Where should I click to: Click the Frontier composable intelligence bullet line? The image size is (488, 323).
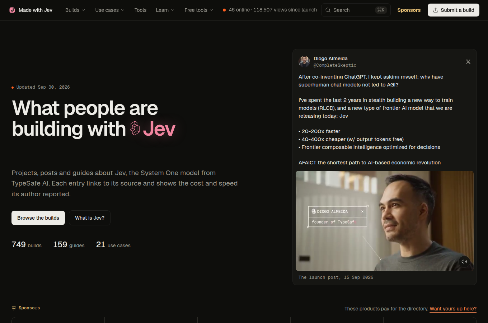point(369,147)
